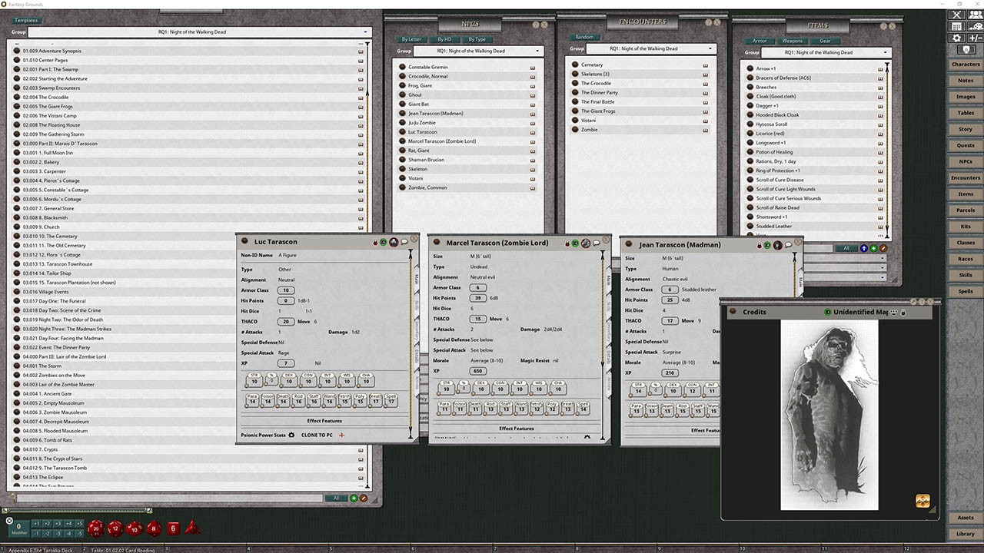
Task: Expand the Effect Features section on Marcel's sheet
Action: click(x=518, y=428)
